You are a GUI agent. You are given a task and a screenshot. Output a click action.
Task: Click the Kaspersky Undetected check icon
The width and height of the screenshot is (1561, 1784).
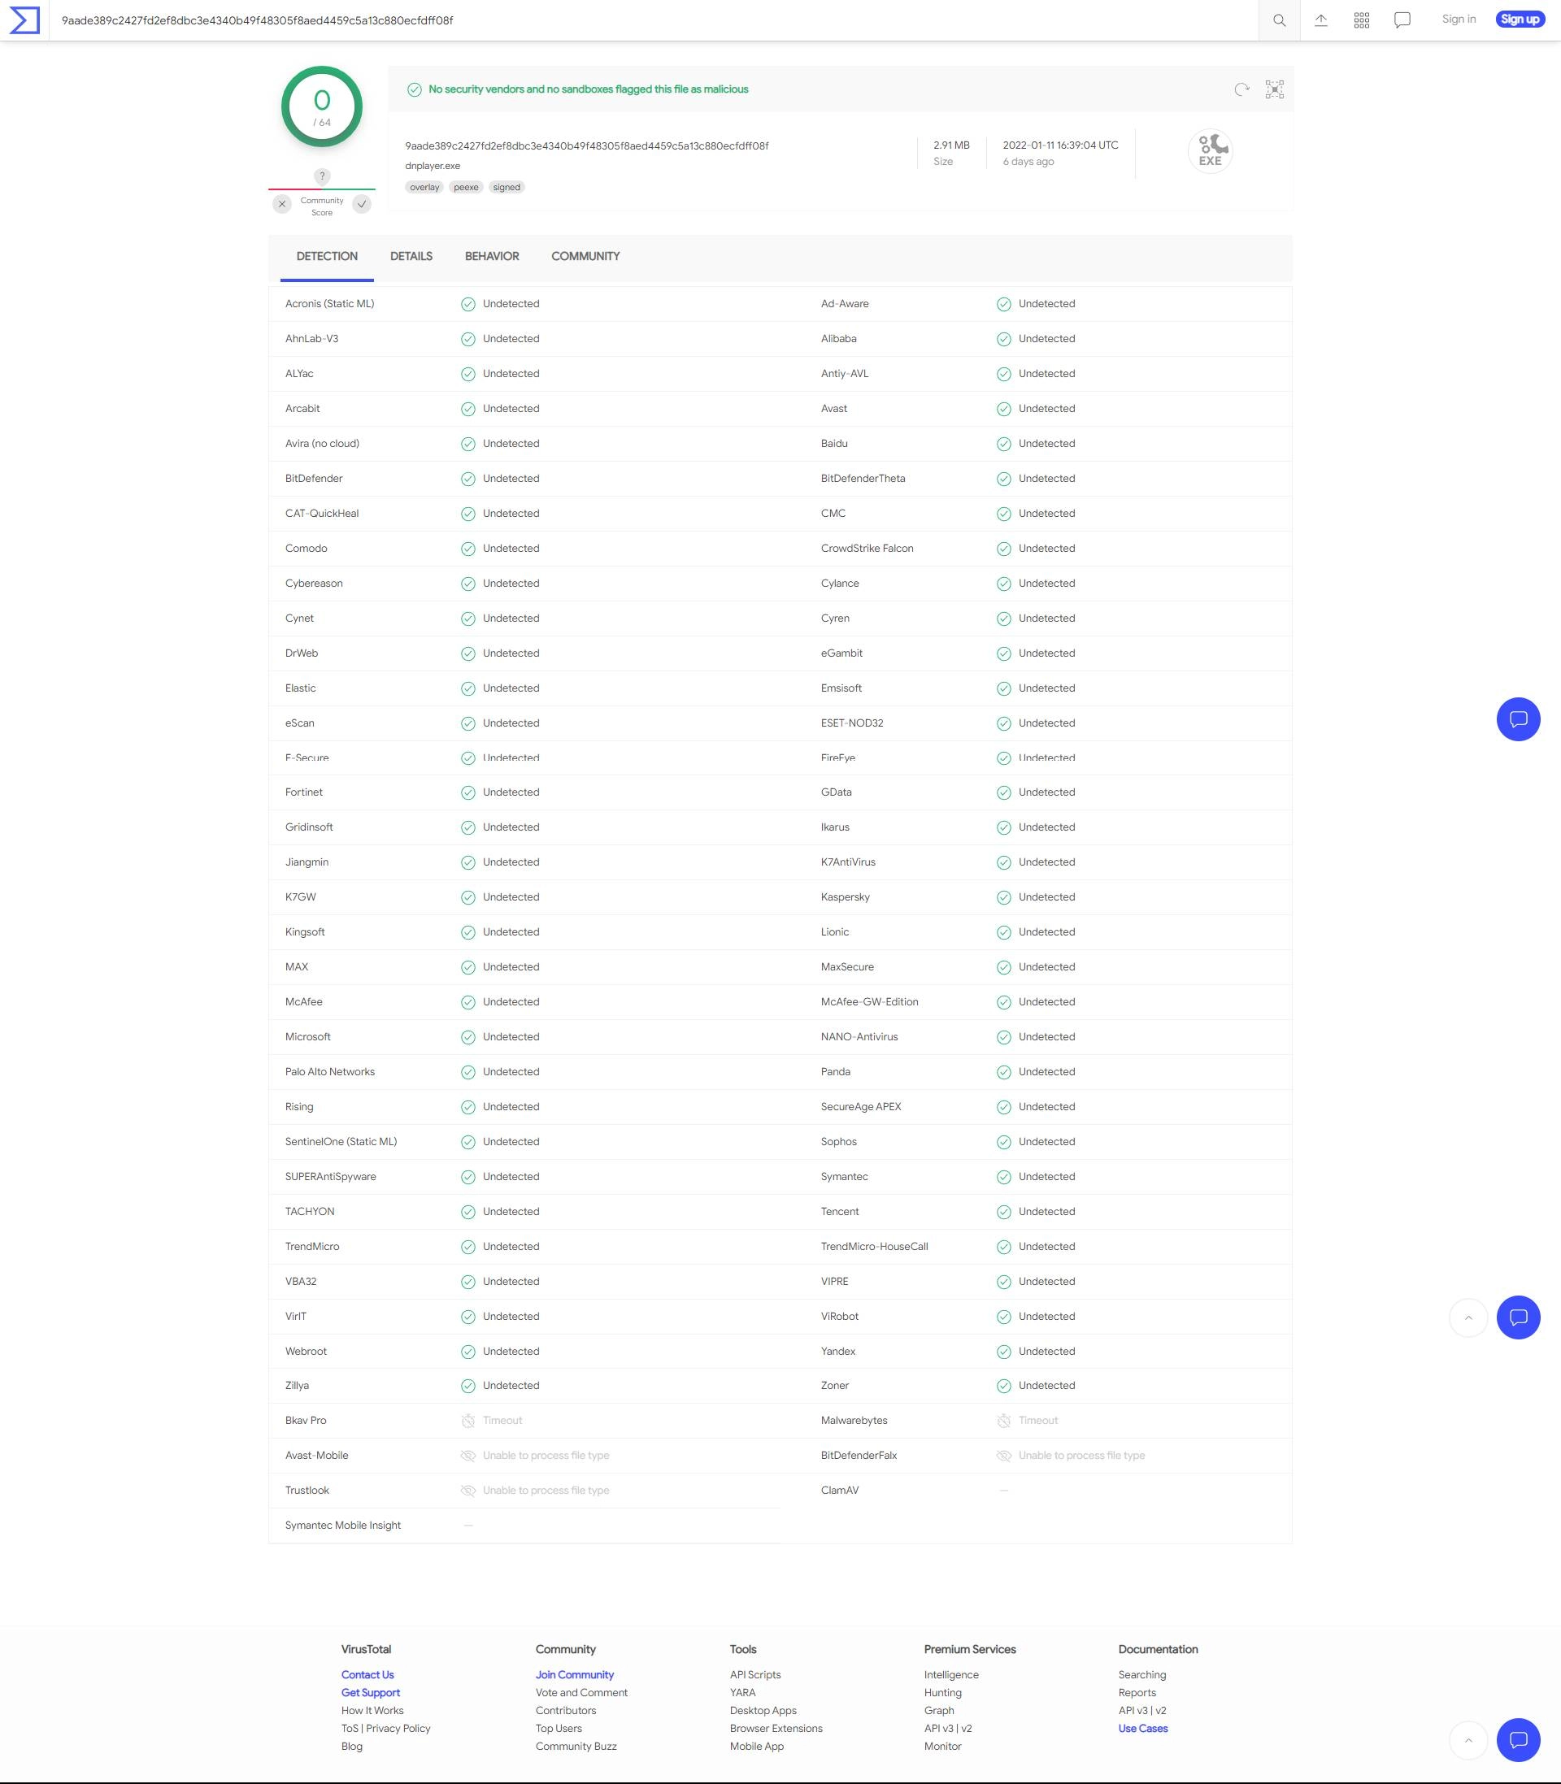1003,896
